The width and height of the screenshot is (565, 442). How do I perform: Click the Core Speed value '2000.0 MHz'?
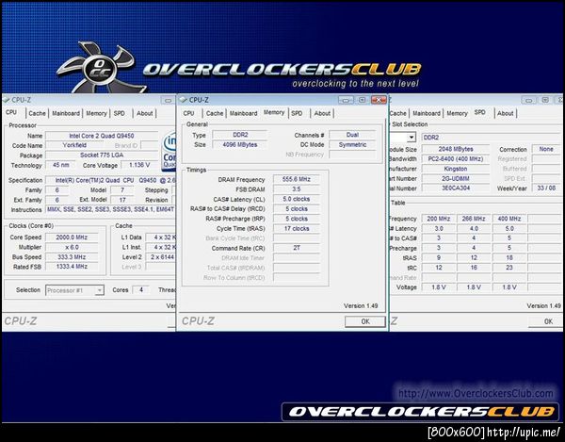tap(72, 237)
